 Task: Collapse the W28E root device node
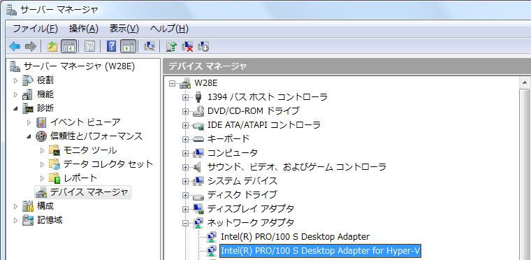173,83
